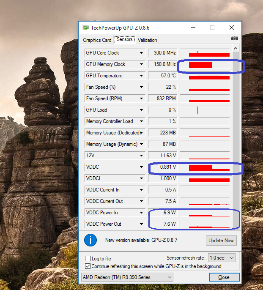
Task: Click the GPU Load graph
Action: coord(205,110)
